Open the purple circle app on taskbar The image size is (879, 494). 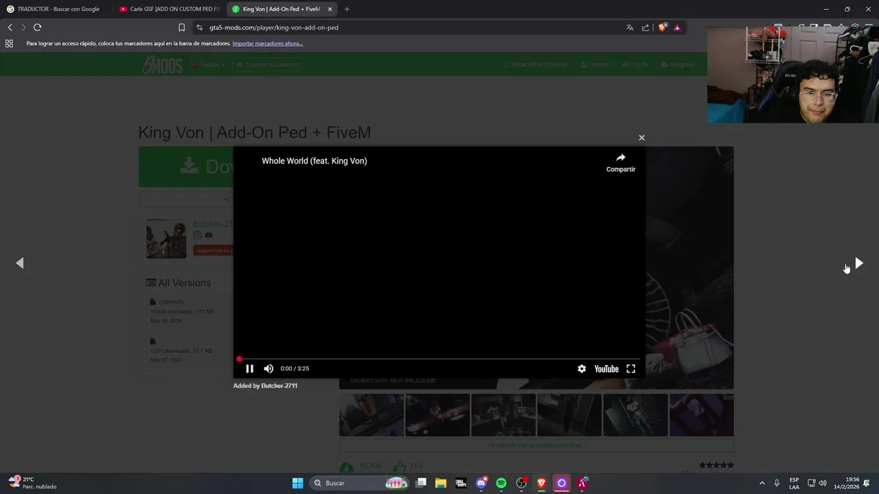point(562,483)
